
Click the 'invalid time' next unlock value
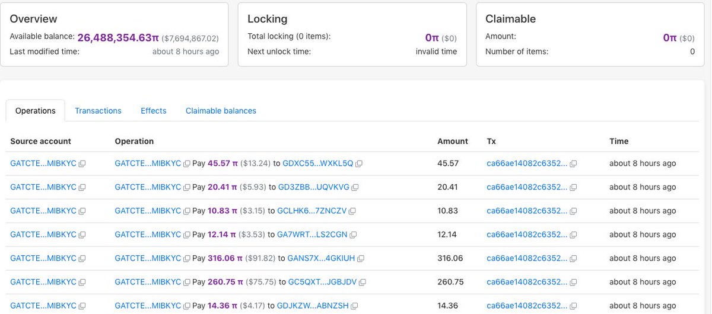436,52
